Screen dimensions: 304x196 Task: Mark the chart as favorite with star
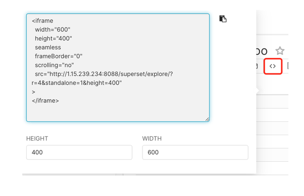pyautogui.click(x=280, y=51)
